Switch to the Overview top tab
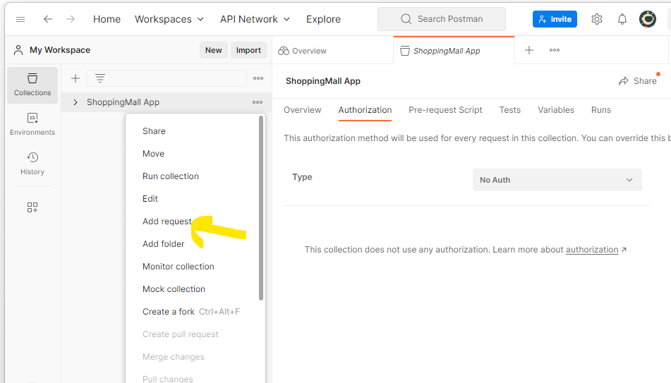 click(302, 51)
